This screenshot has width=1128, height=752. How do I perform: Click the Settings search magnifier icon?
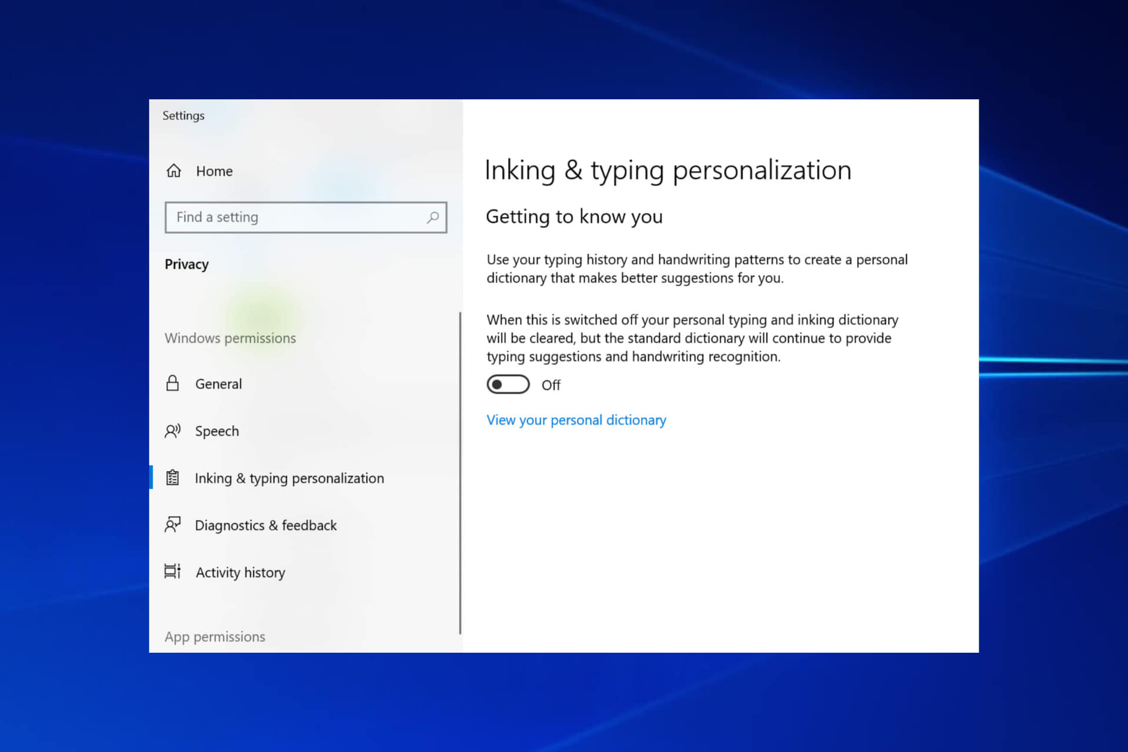432,217
